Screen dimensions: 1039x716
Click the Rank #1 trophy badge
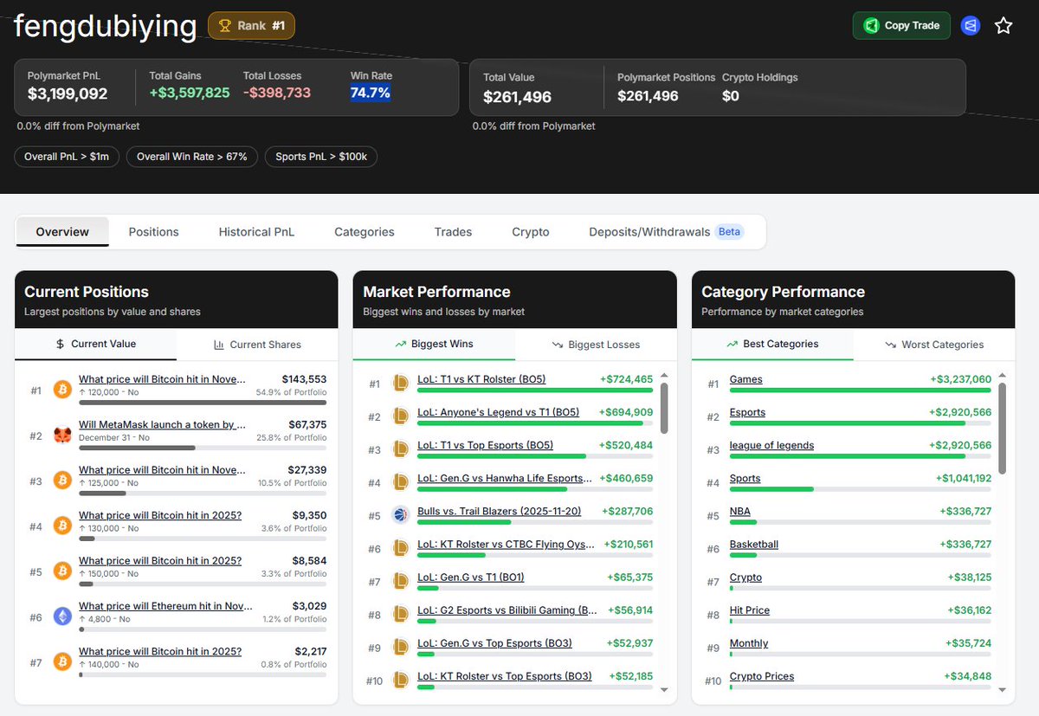251,25
